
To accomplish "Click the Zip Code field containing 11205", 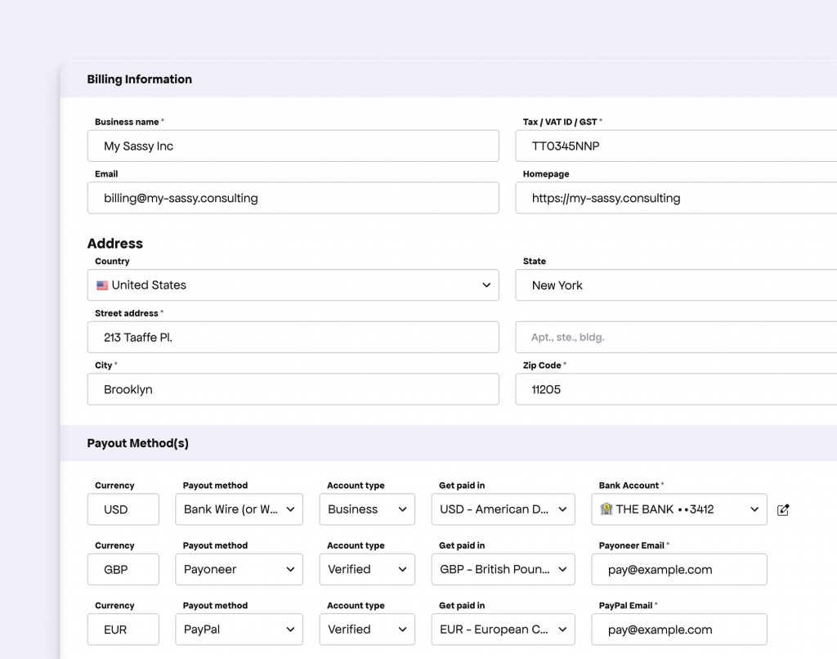I will (x=670, y=389).
